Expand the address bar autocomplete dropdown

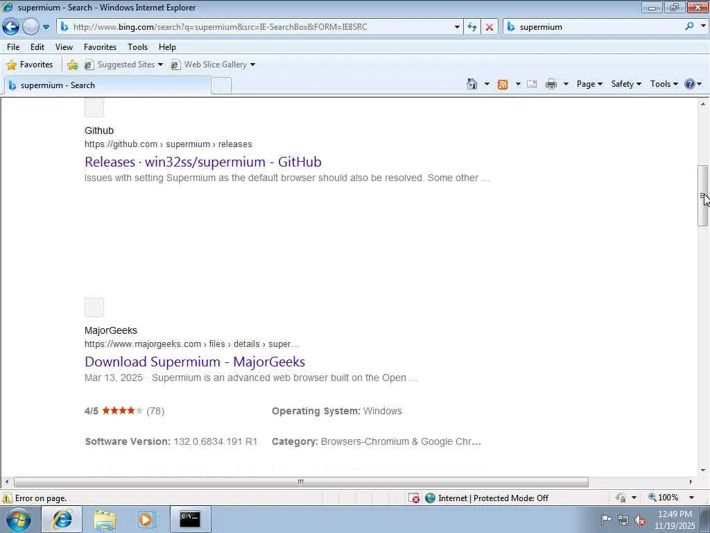(x=457, y=27)
